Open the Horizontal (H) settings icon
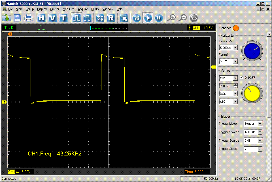 coord(41,18)
